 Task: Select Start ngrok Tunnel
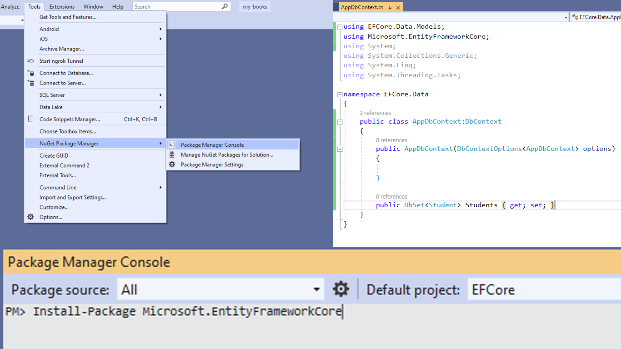95,61
